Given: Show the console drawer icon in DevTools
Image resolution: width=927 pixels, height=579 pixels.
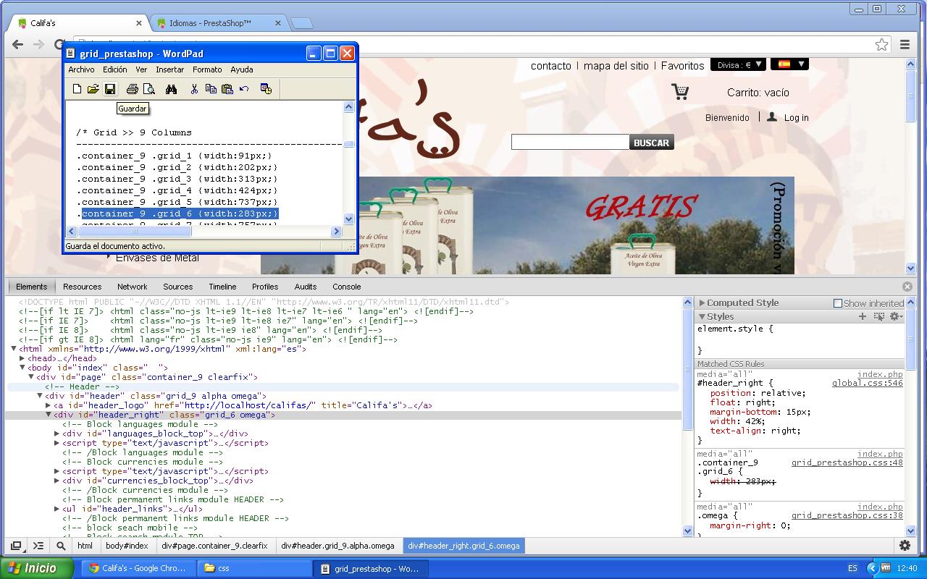Looking at the screenshot, I should 38,546.
